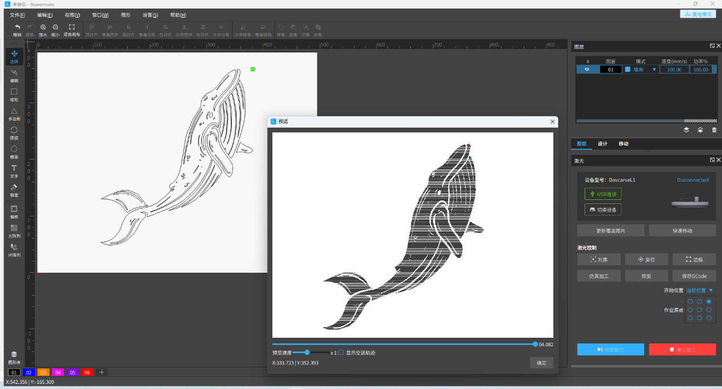Open the 图形库 shape library
Screen dimensions: 722x389
(x=14, y=357)
